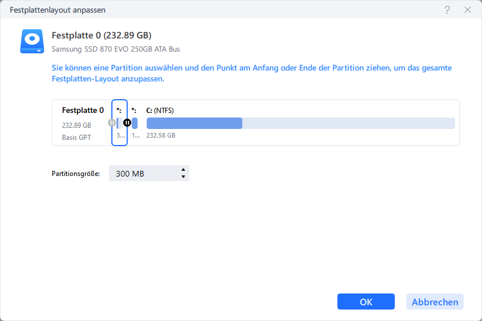482x321 pixels.
Task: Click the 232.58 GB size text under C:
Action: point(161,136)
